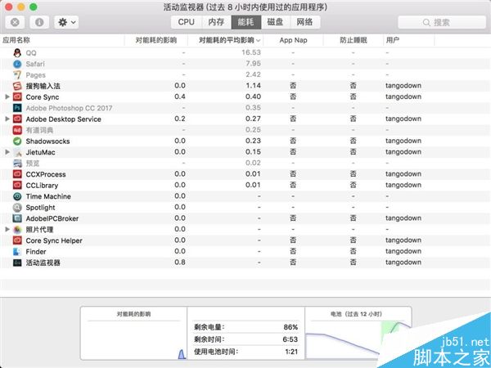Click the 搜狗输入法 app icon
This screenshot has width=491, height=368.
[x=18, y=85]
